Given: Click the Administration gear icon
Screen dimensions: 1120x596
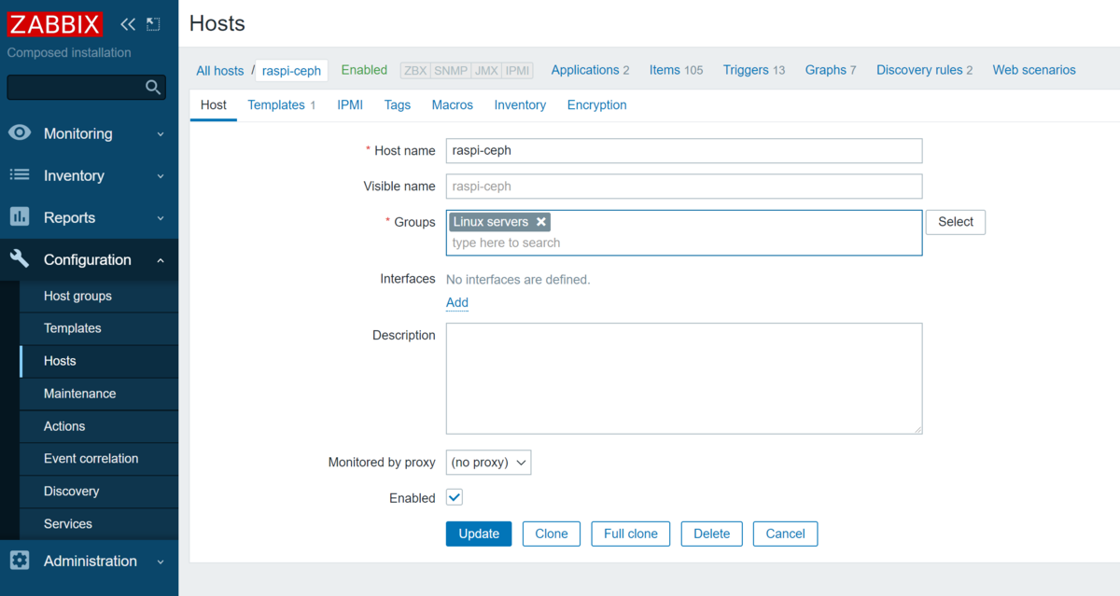Looking at the screenshot, I should pos(20,561).
